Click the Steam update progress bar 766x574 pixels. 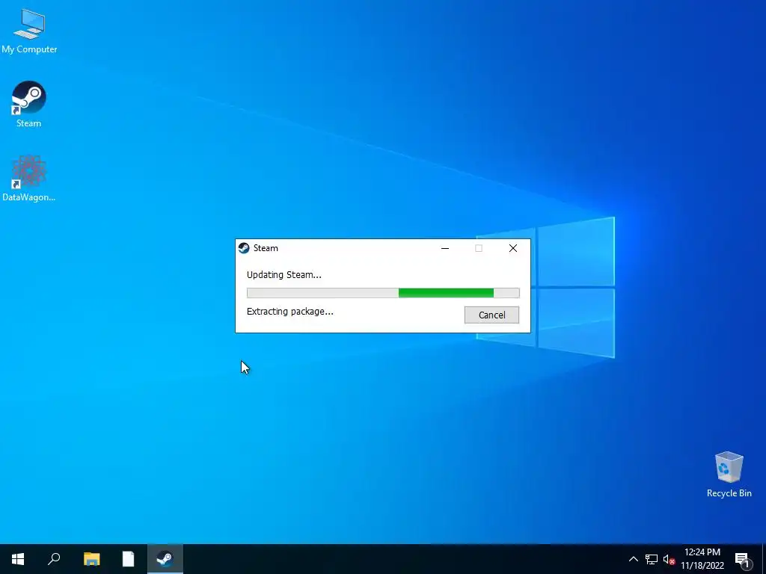383,293
